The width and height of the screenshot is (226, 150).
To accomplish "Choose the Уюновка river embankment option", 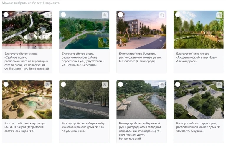I will (x=63, y=84).
